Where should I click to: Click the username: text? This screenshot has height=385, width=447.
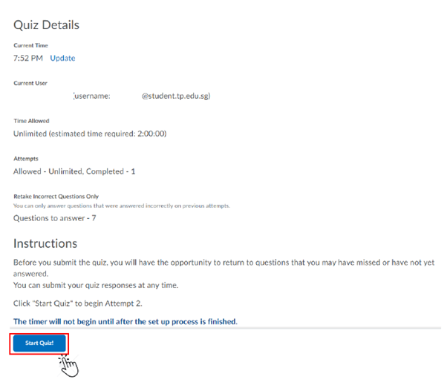91,96
